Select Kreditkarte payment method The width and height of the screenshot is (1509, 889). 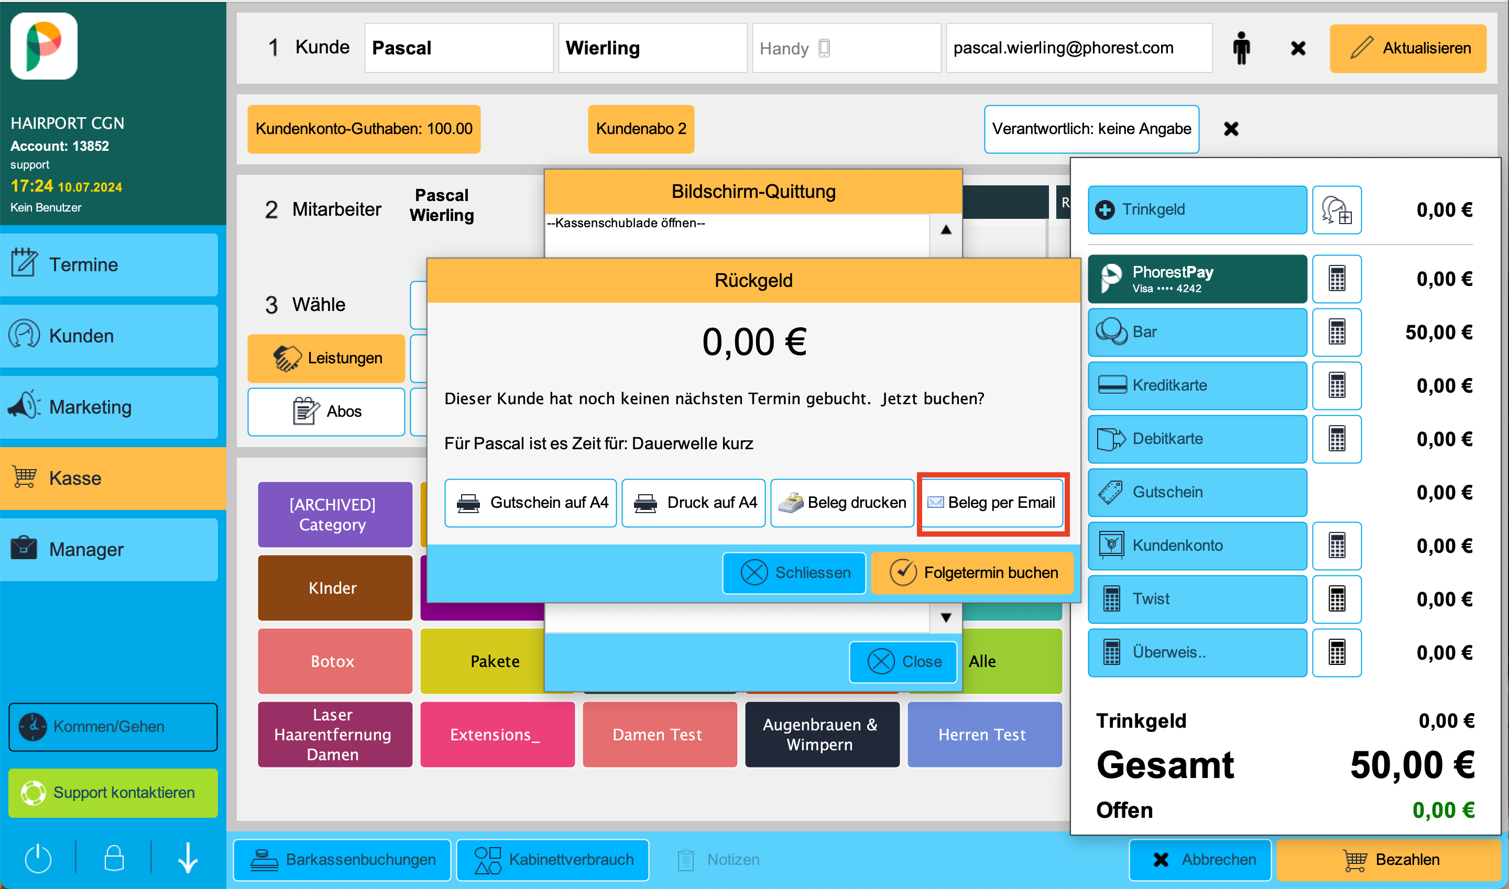pyautogui.click(x=1197, y=385)
